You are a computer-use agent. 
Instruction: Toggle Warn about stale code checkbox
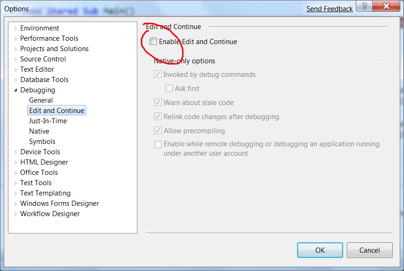158,103
